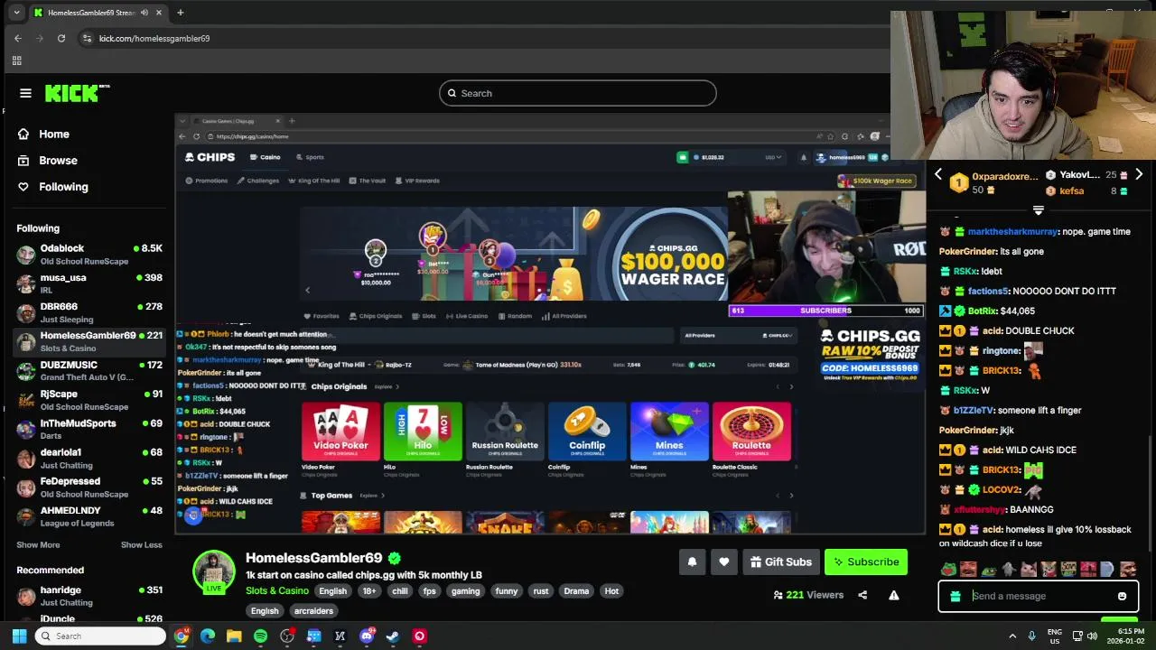Open DUBZMUSIC channel in Following list

coord(89,371)
